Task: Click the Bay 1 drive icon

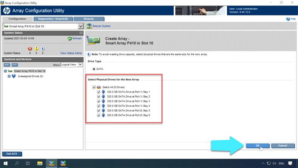Action: (x=103, y=92)
